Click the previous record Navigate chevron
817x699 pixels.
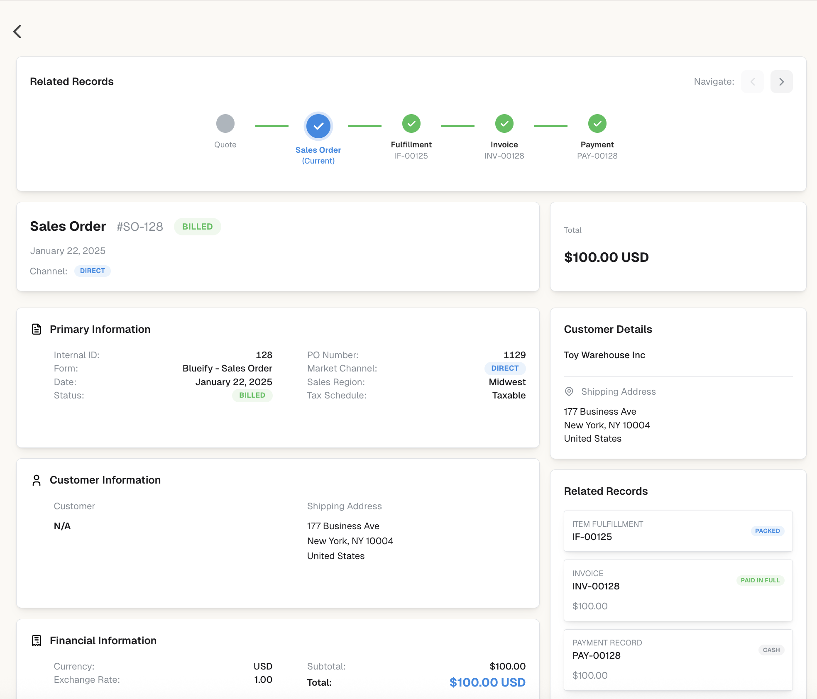pyautogui.click(x=752, y=82)
